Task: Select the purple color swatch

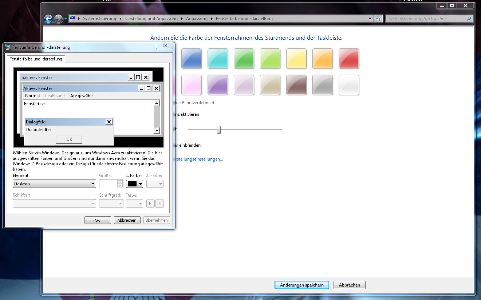Action: [218, 85]
